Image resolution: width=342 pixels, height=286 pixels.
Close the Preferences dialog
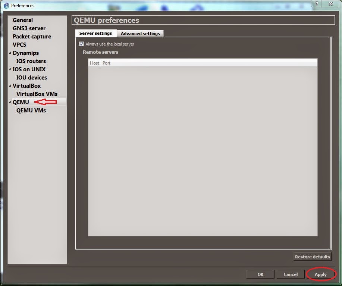click(331, 4)
